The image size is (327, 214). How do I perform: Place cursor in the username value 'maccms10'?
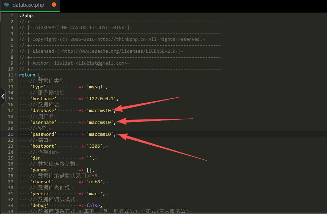point(100,123)
